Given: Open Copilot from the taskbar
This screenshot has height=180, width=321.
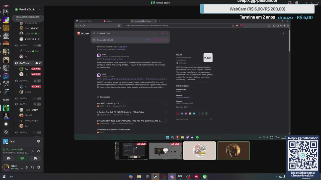Looking at the screenshot, I should pyautogui.click(x=131, y=177).
